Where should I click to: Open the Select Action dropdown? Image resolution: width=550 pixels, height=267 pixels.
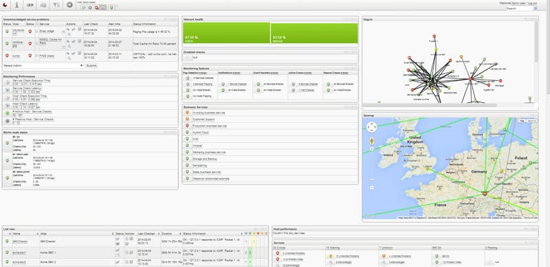tap(43, 65)
